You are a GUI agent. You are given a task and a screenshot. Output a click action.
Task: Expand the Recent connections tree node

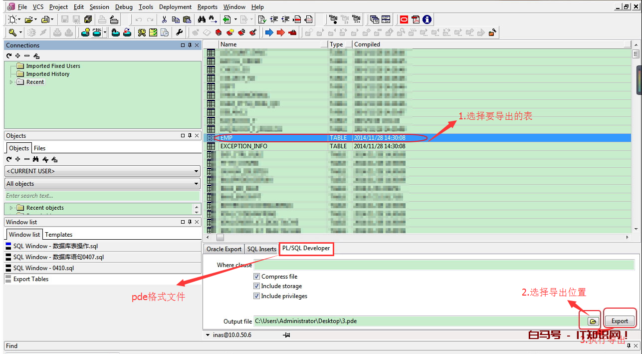coord(11,82)
